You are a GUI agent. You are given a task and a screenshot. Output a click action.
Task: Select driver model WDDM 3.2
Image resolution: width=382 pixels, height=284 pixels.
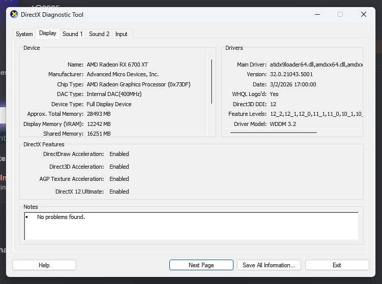click(283, 124)
